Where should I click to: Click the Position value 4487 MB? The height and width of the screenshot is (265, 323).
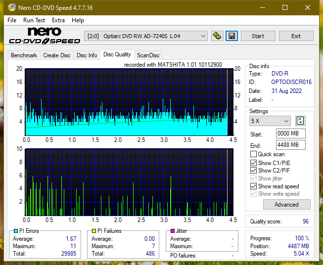click(x=298, y=246)
